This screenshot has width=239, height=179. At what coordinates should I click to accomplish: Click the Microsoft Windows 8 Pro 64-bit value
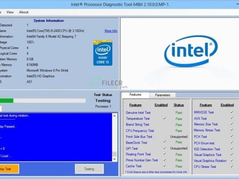(47, 70)
